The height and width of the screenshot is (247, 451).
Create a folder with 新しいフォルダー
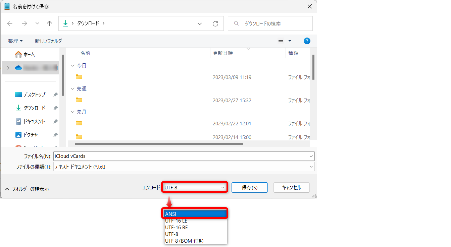tap(50, 41)
